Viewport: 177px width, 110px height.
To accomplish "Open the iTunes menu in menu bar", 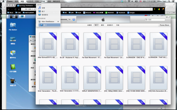I will [x=9, y=1].
